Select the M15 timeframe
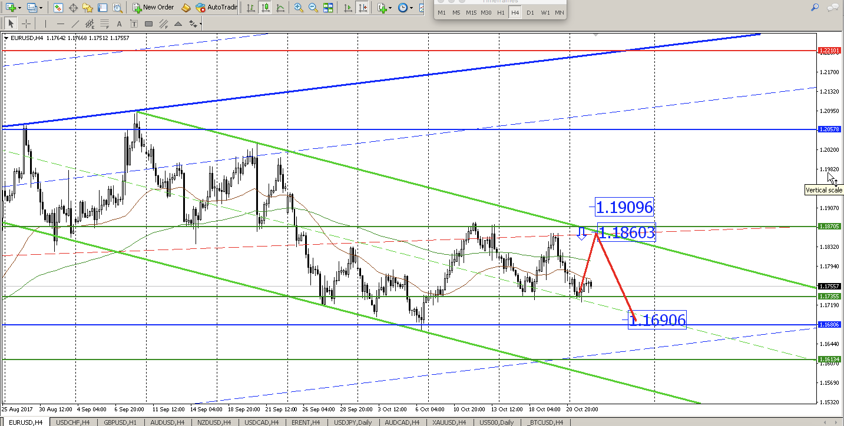The image size is (844, 426). tap(471, 12)
